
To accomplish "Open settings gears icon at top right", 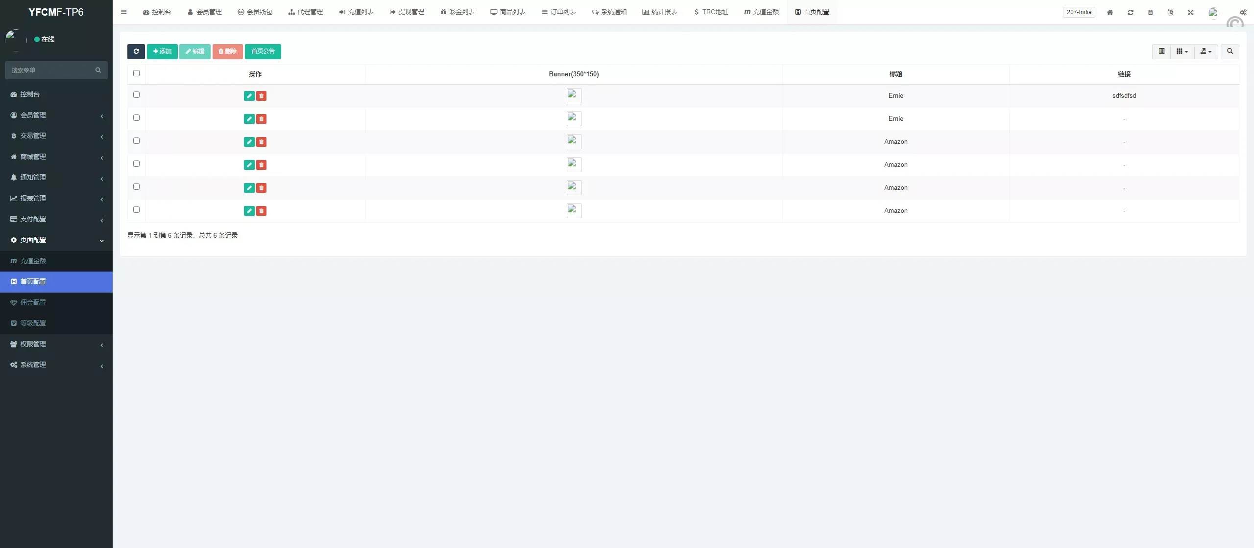I will click(x=1243, y=12).
